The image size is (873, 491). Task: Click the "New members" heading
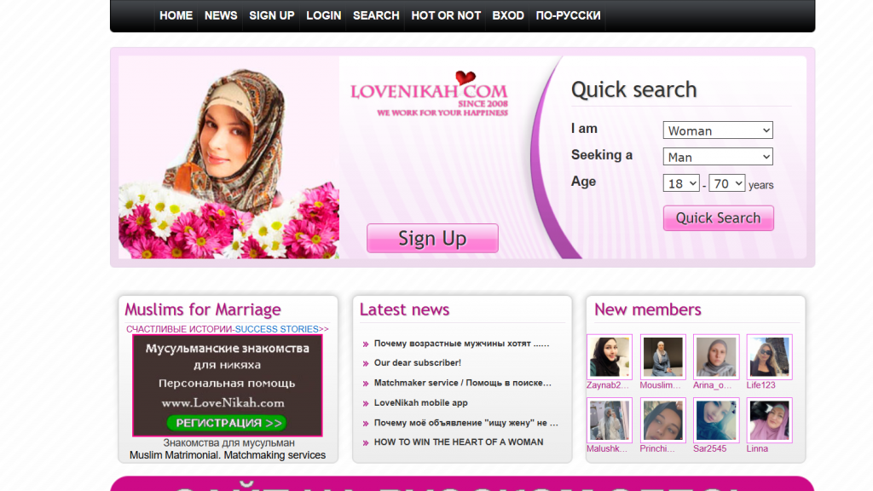click(x=648, y=309)
